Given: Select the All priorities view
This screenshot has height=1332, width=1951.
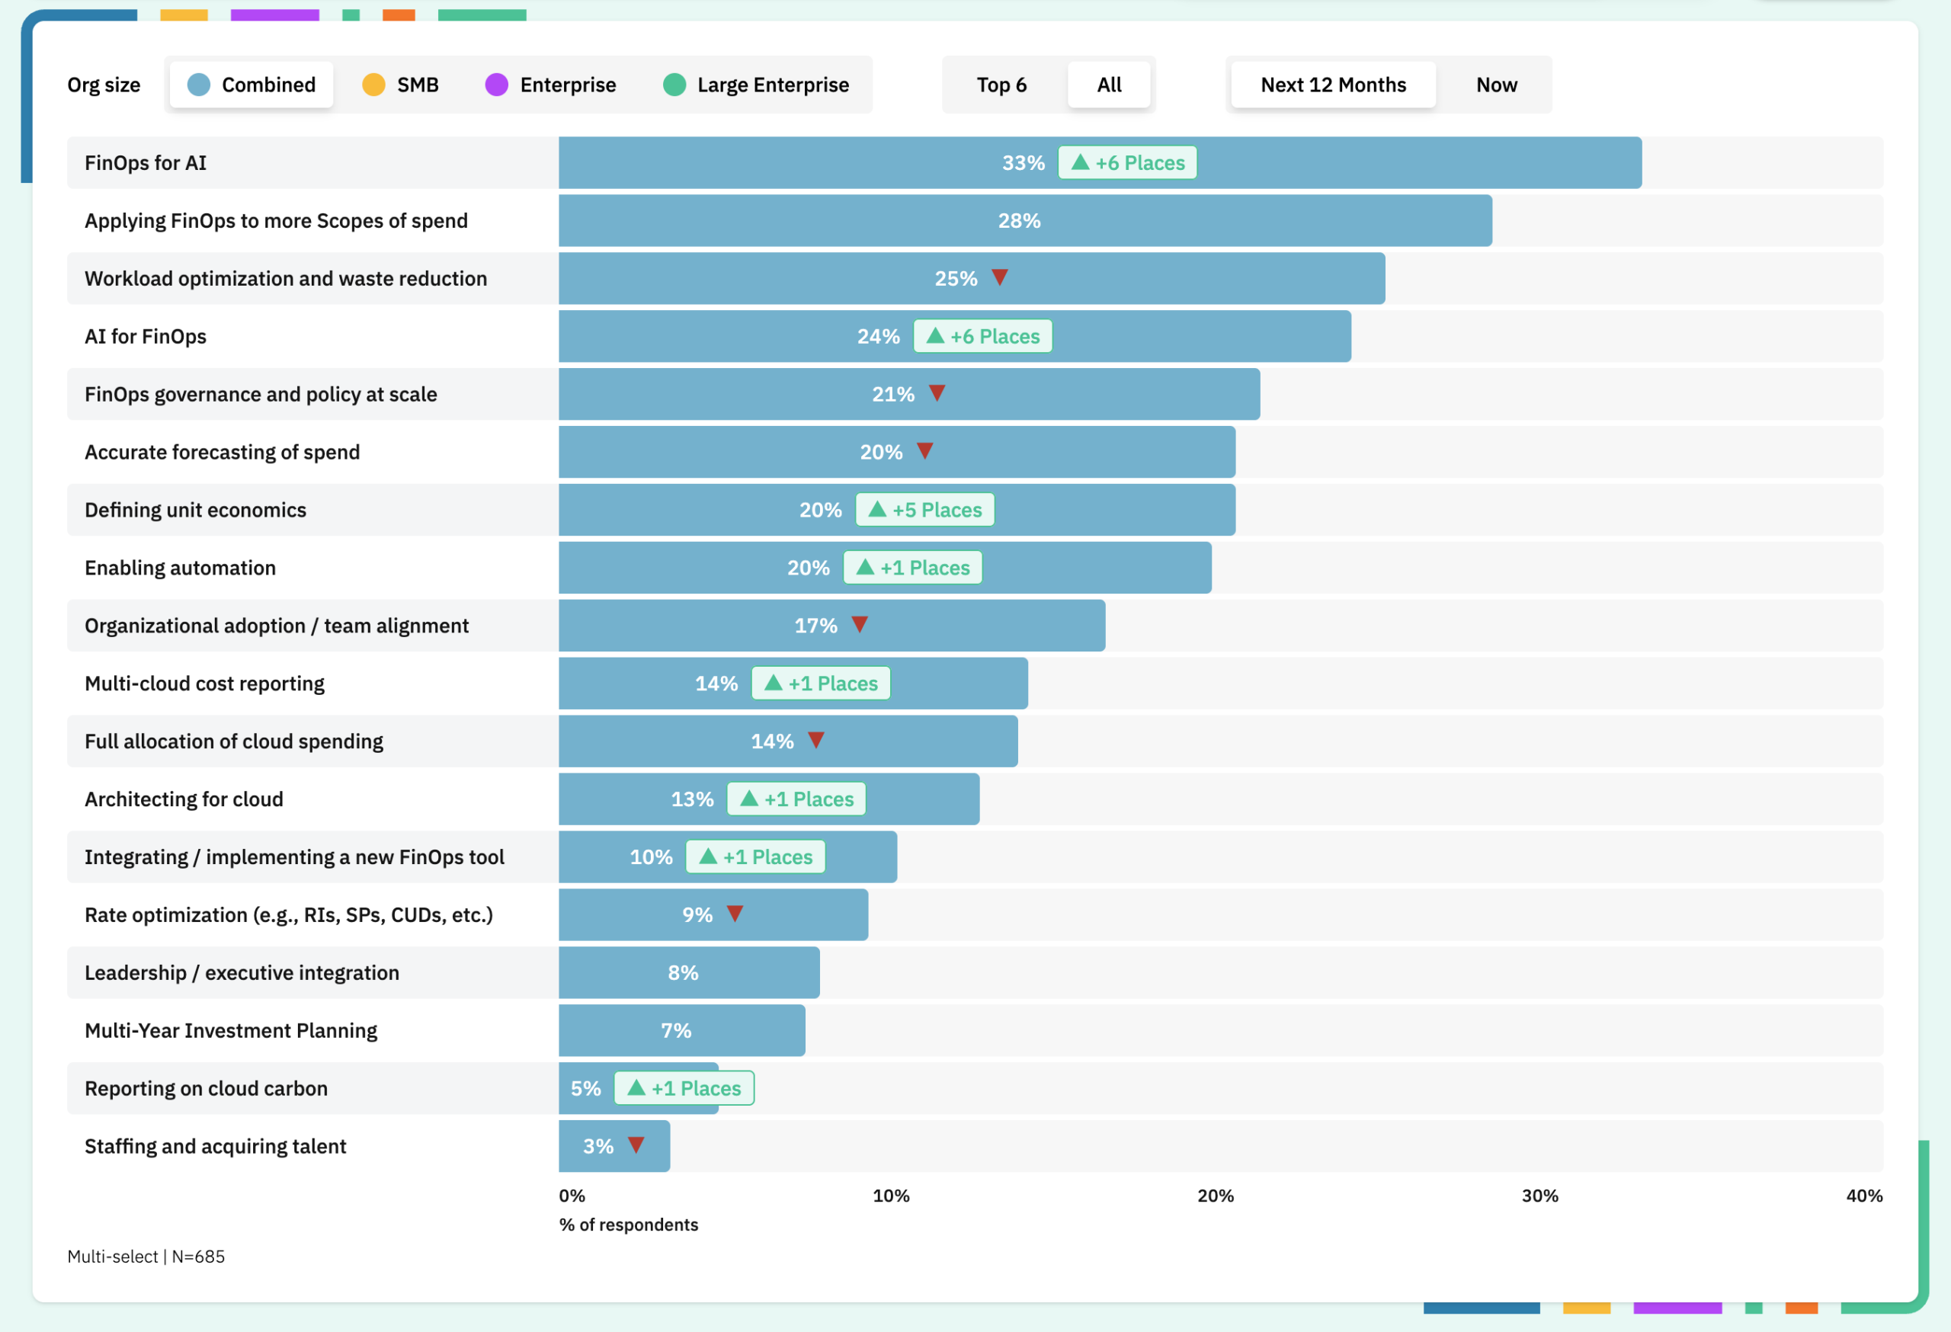Looking at the screenshot, I should coord(1108,85).
